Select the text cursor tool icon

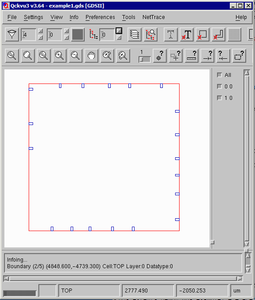[171, 34]
